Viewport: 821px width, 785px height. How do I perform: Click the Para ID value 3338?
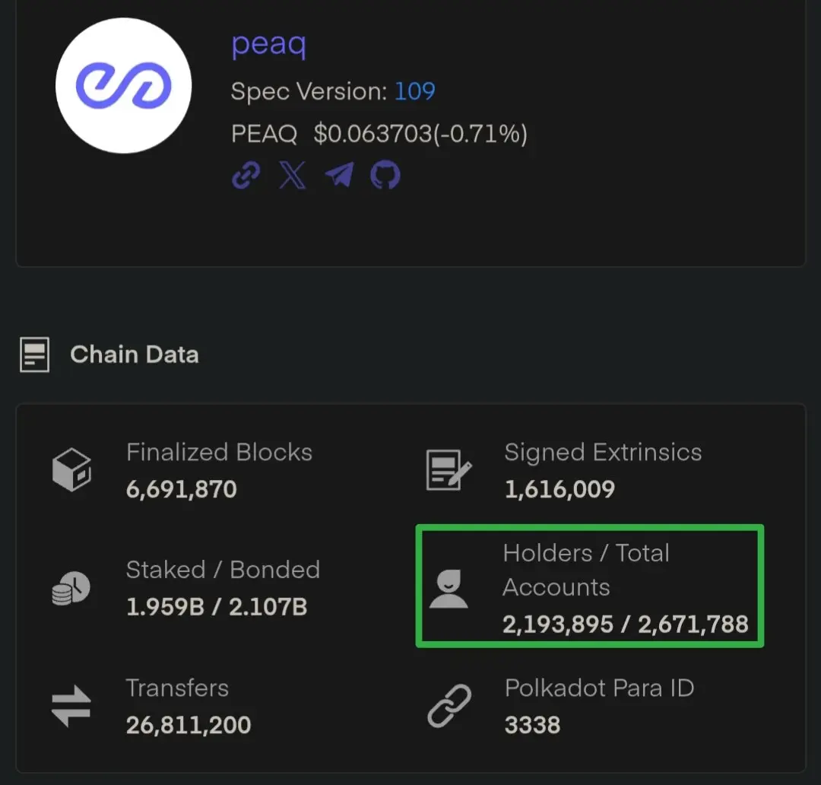(532, 725)
